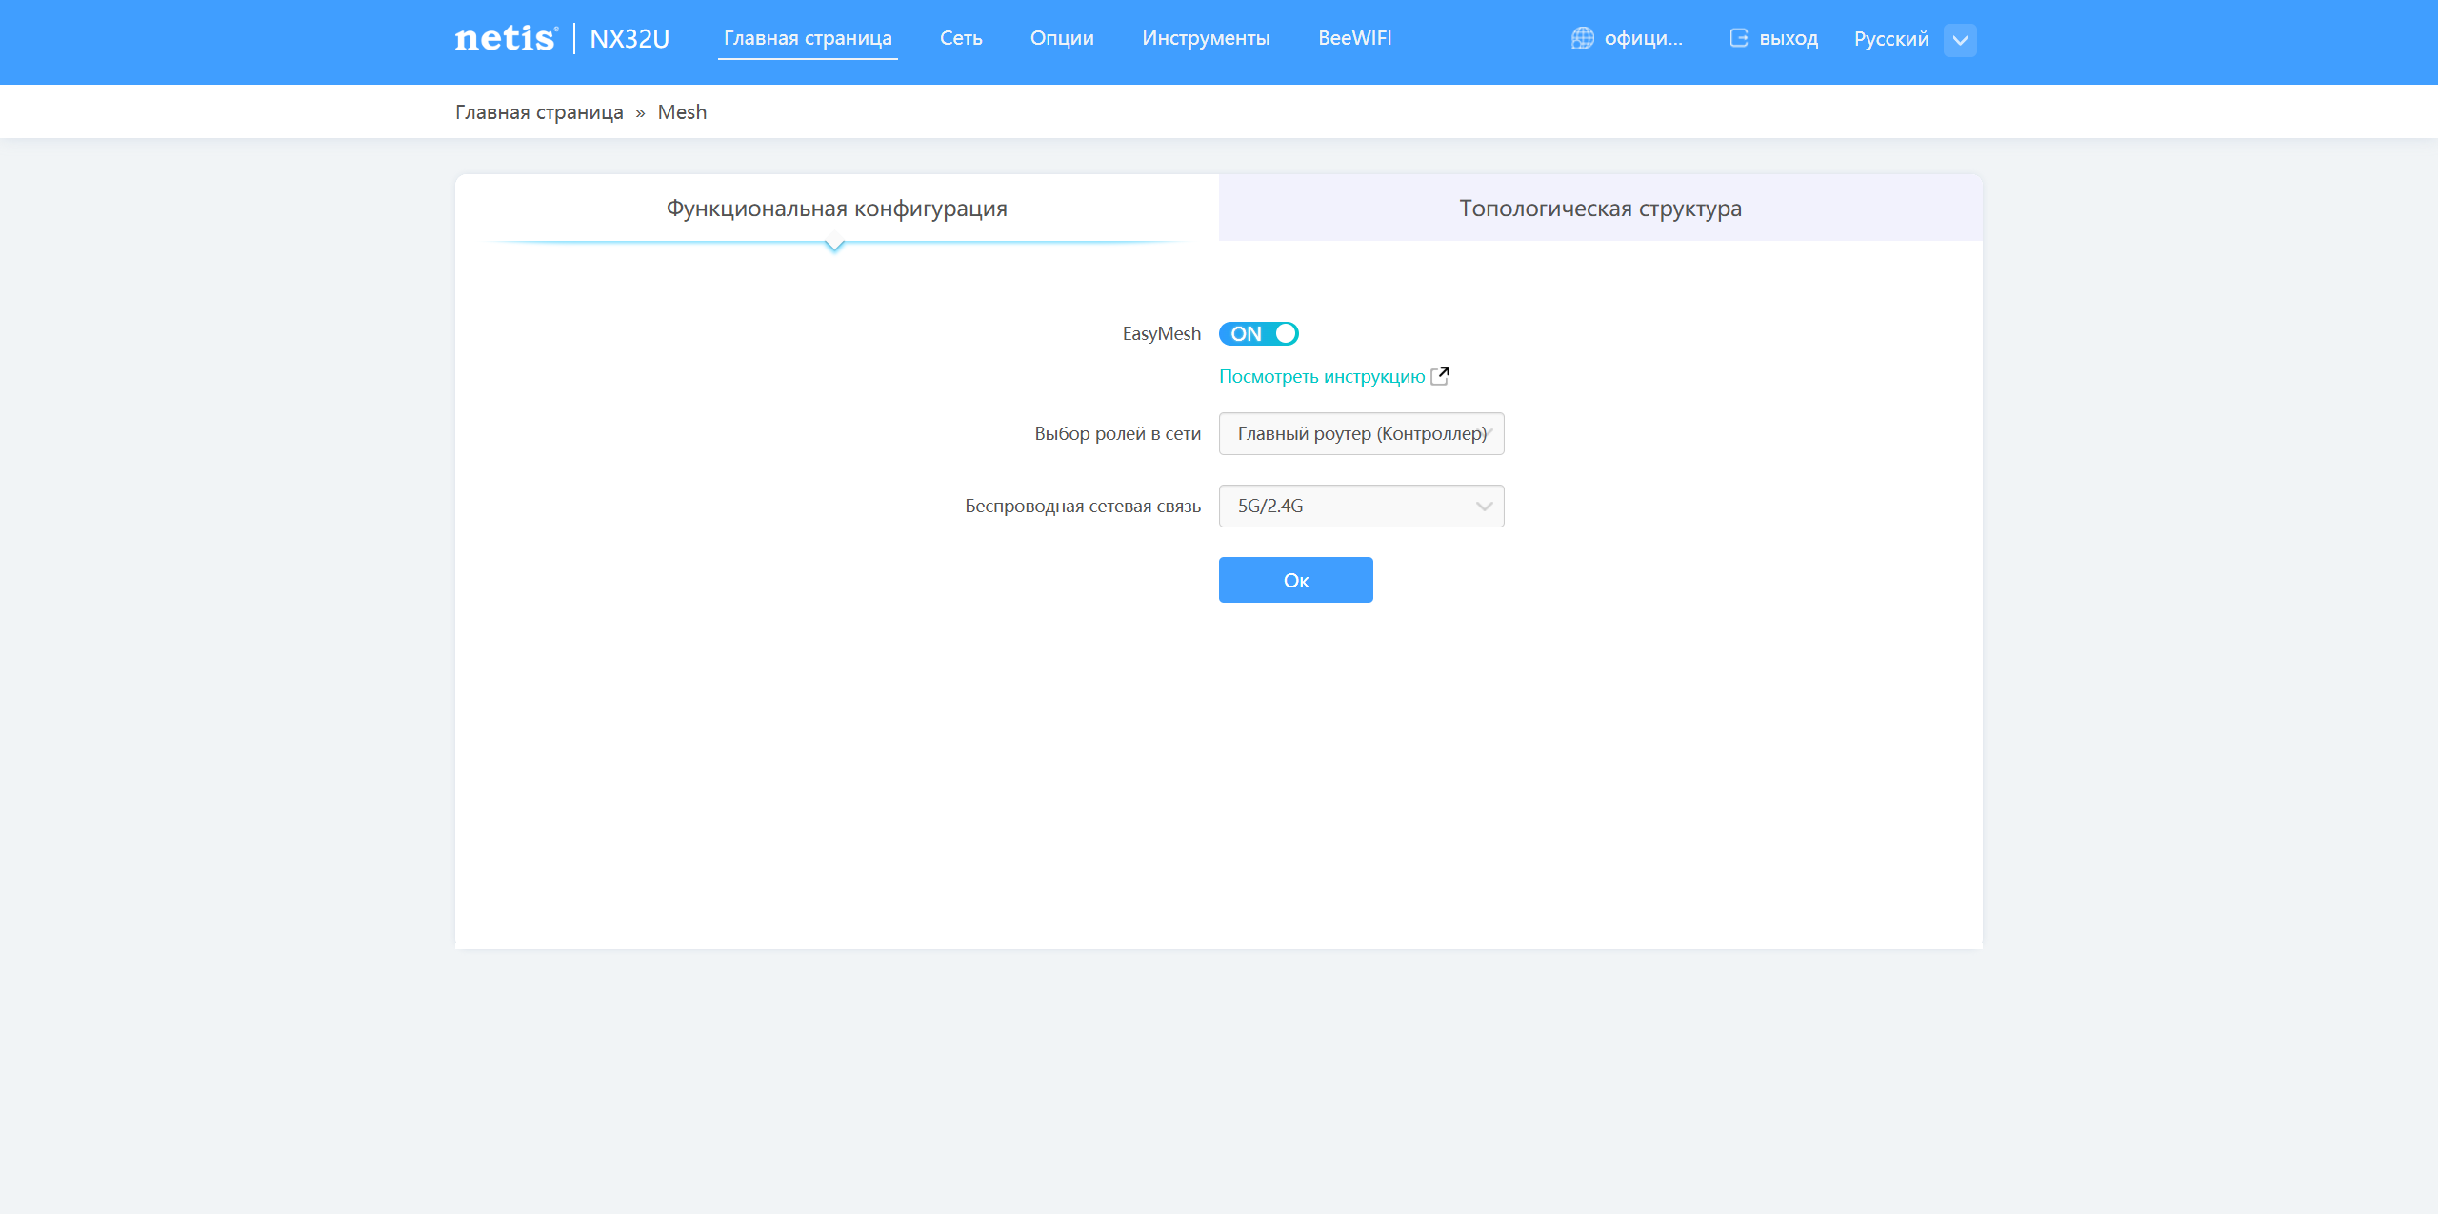Screen dimensions: 2438x1214
Task: Open the network role selection dropdown
Action: (1361, 433)
